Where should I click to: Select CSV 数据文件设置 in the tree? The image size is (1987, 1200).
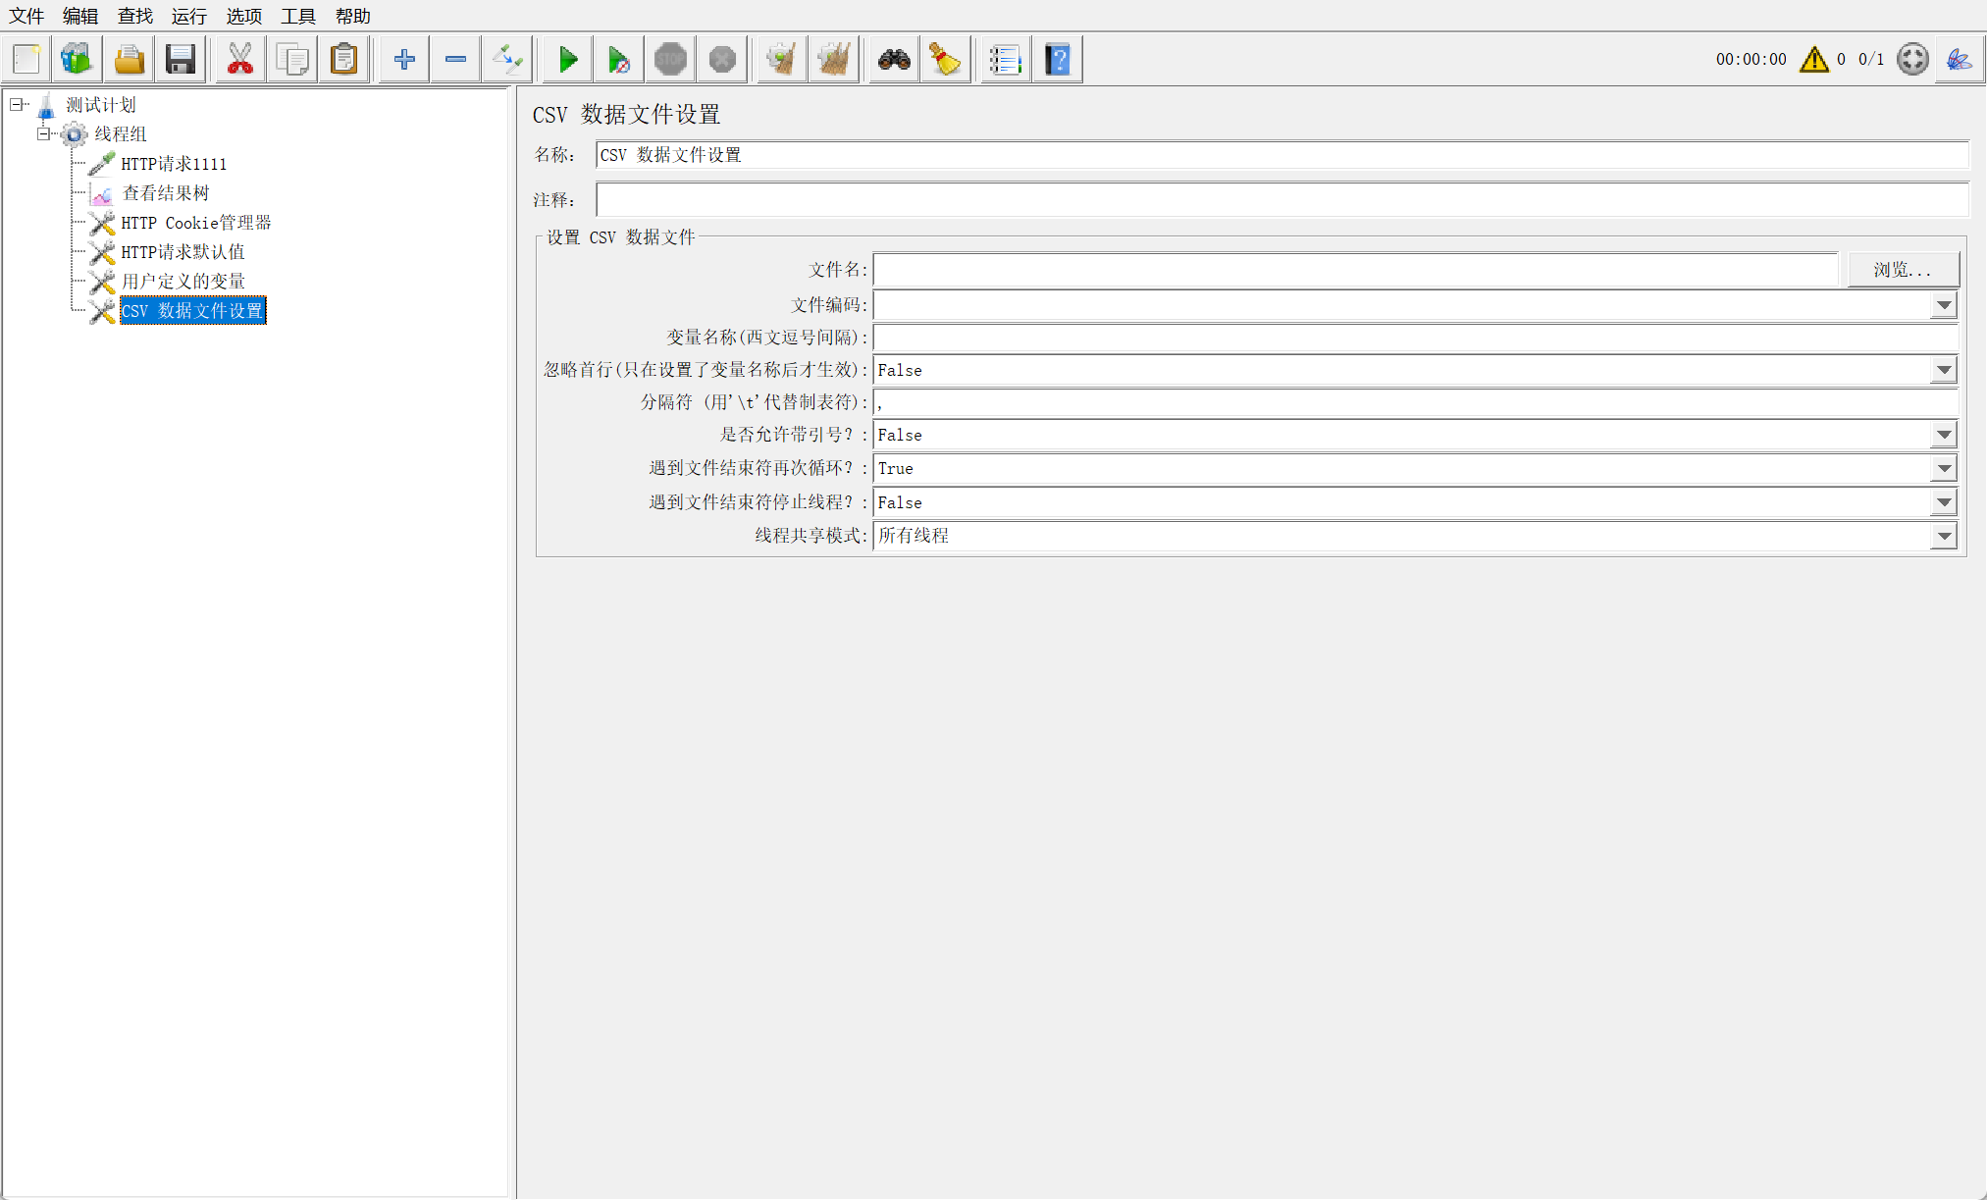192,311
